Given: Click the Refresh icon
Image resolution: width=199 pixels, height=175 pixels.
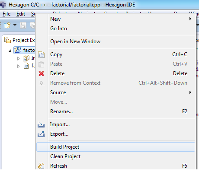Looking at the screenshot, I should (41, 166).
